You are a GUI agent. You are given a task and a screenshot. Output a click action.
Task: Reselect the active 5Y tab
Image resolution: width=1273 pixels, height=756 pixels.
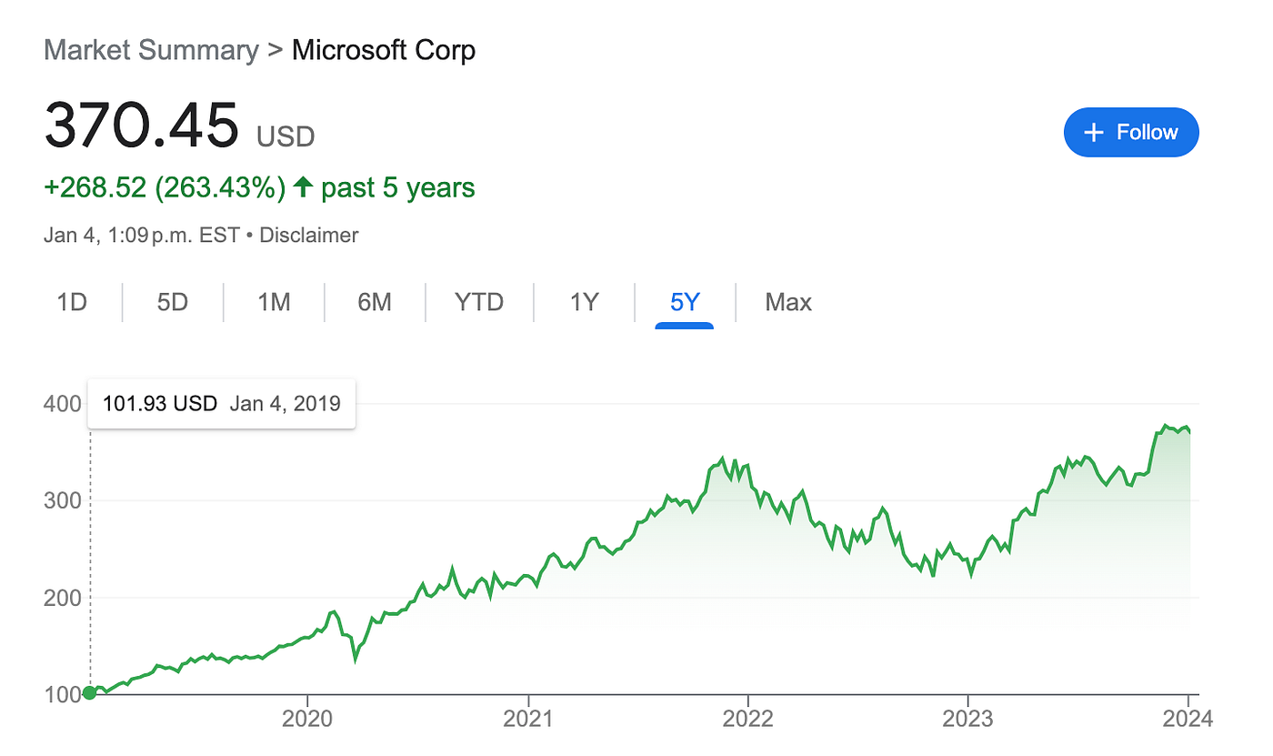[x=685, y=302]
